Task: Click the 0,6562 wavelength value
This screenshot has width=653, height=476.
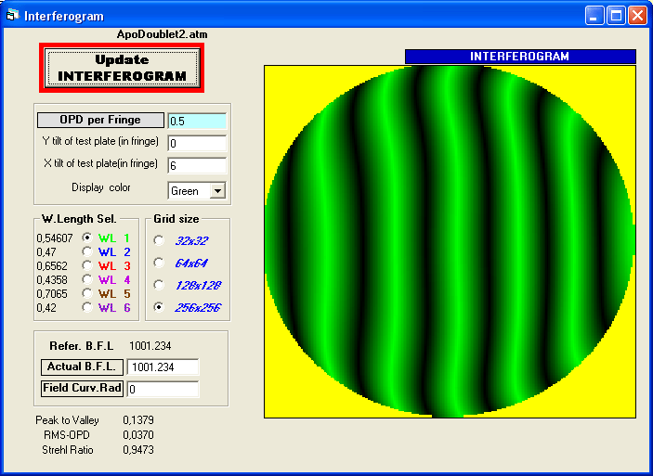Action: click(x=52, y=266)
